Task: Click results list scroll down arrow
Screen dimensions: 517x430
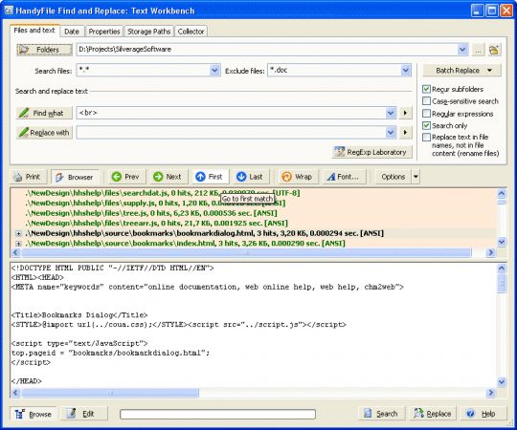Action: [x=502, y=242]
